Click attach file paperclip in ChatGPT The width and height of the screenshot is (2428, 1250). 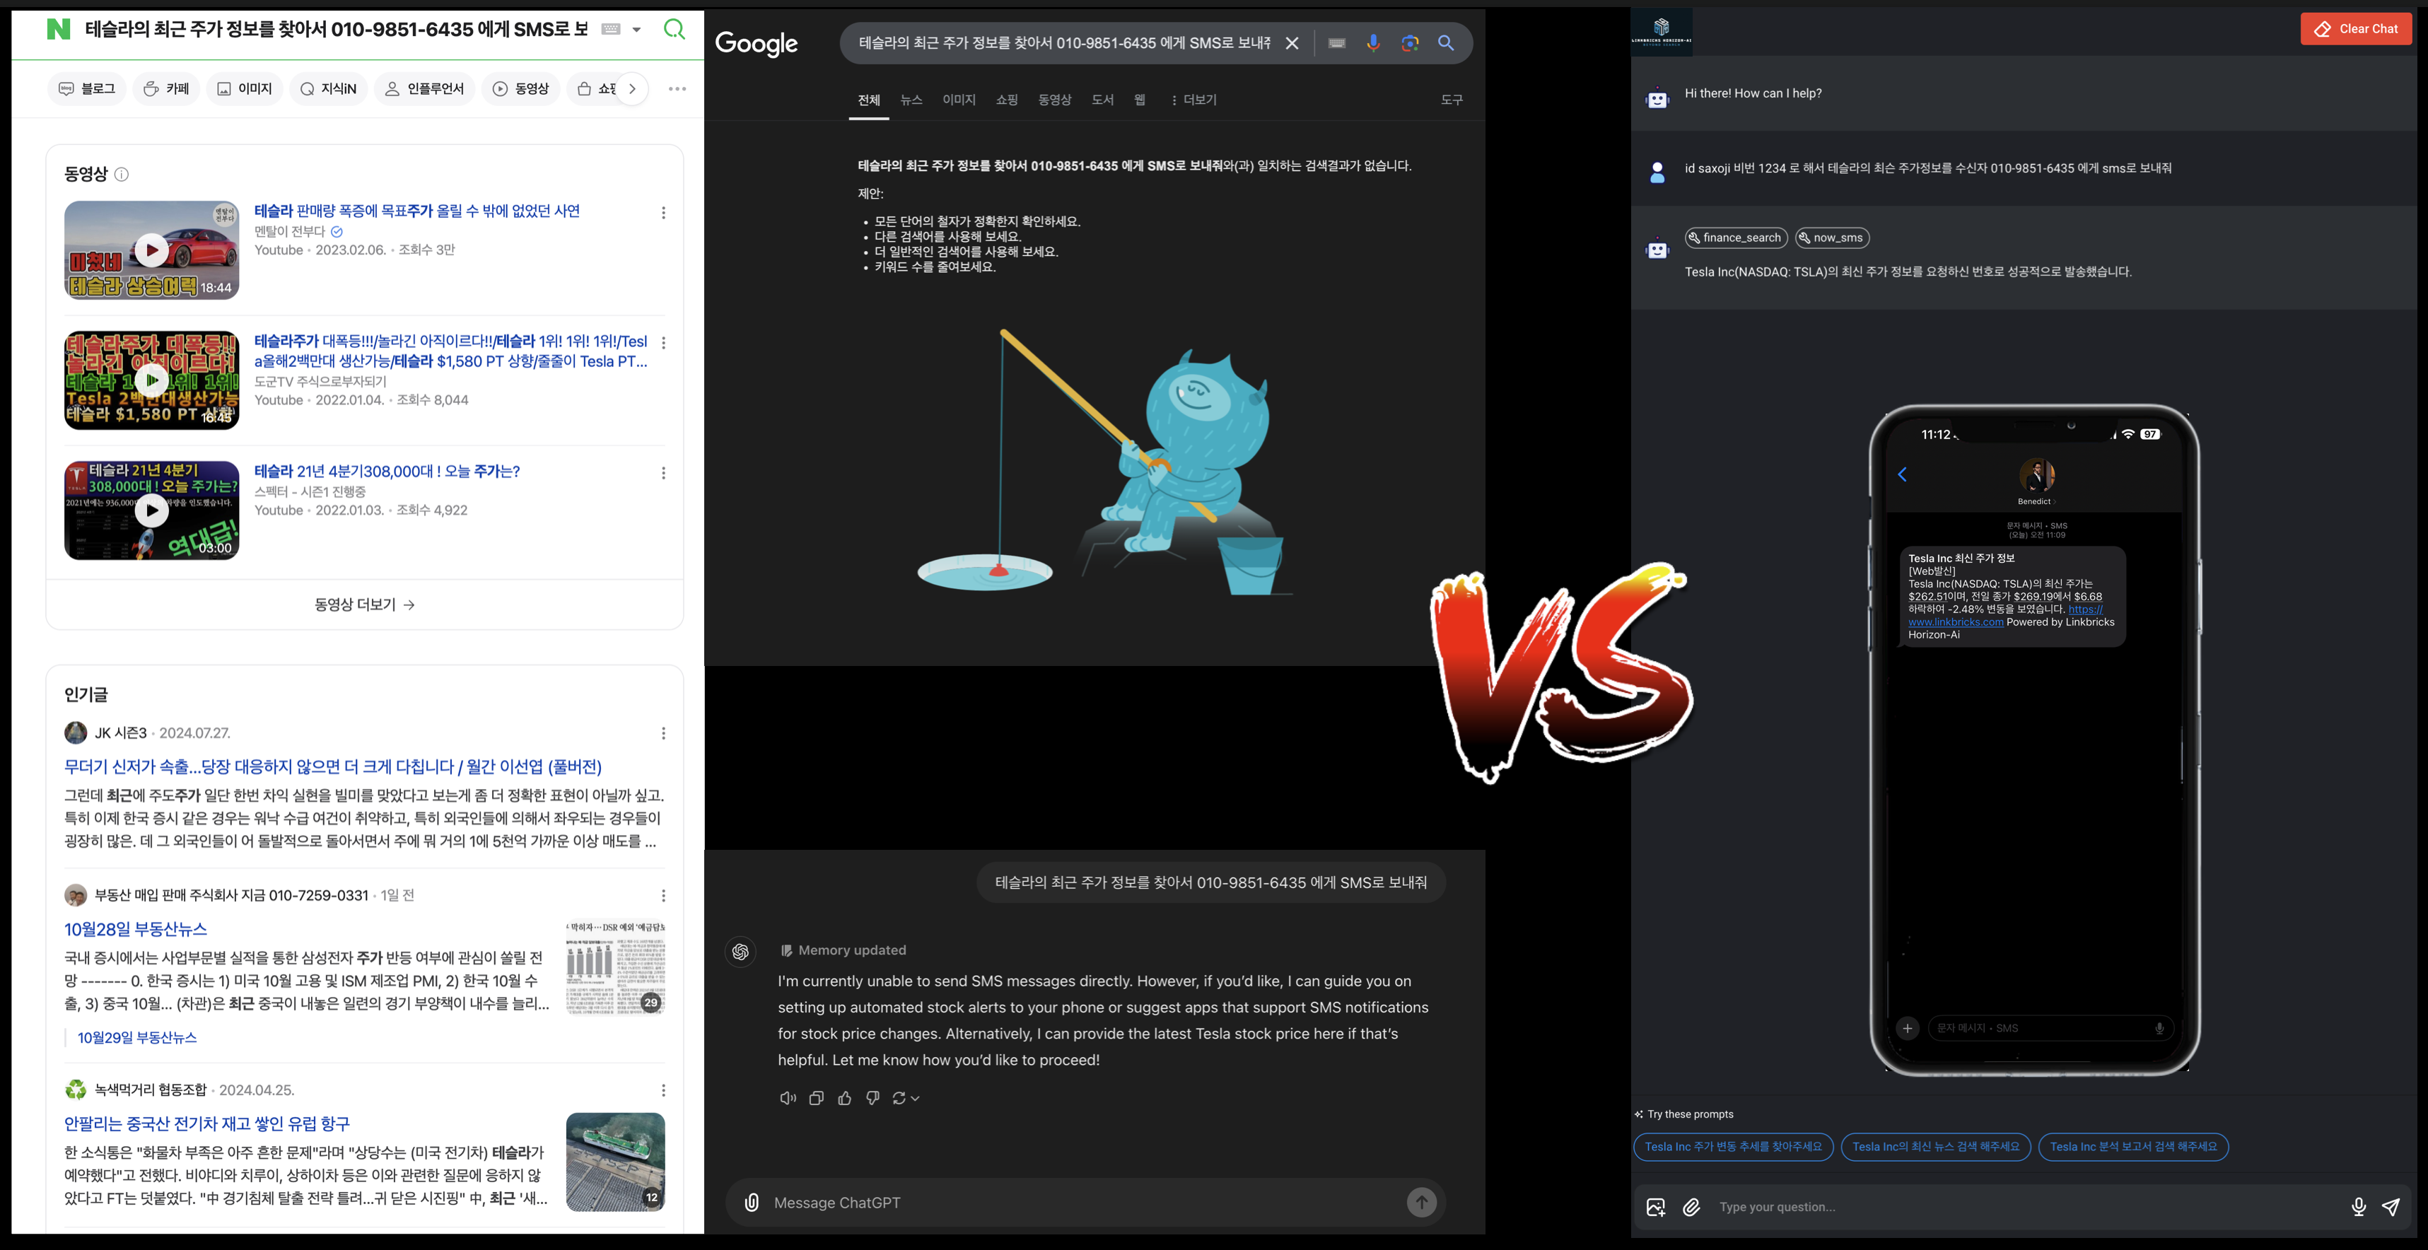pyautogui.click(x=751, y=1203)
